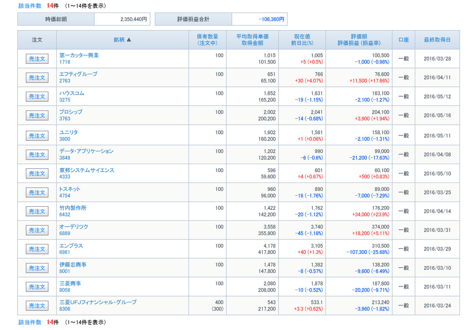Click stock code 6889
The image size is (471, 330).
pyautogui.click(x=65, y=233)
